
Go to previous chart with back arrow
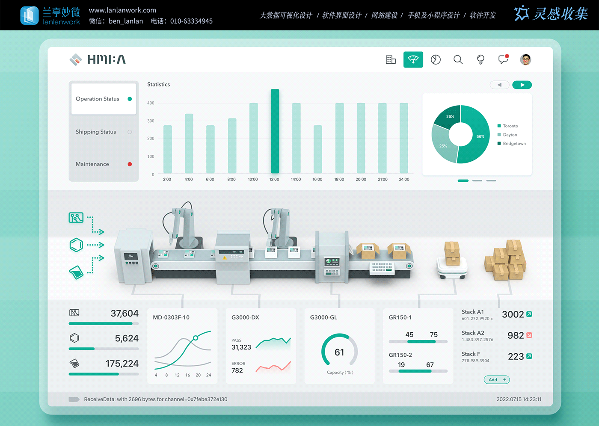[499, 85]
